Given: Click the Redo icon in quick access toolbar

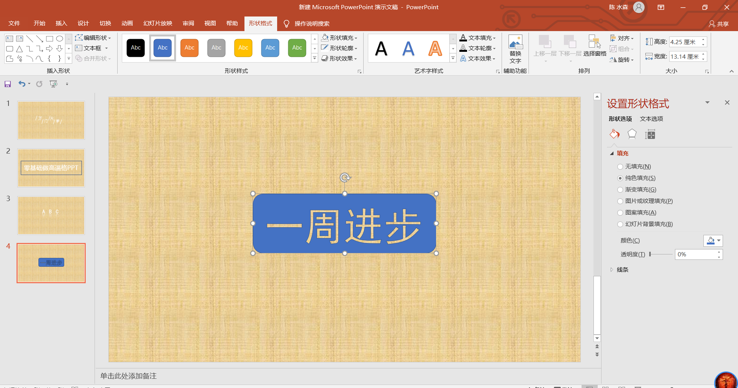Looking at the screenshot, I should pos(39,84).
